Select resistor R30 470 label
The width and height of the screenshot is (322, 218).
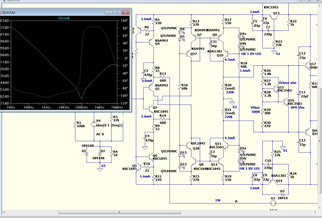(x=268, y=124)
